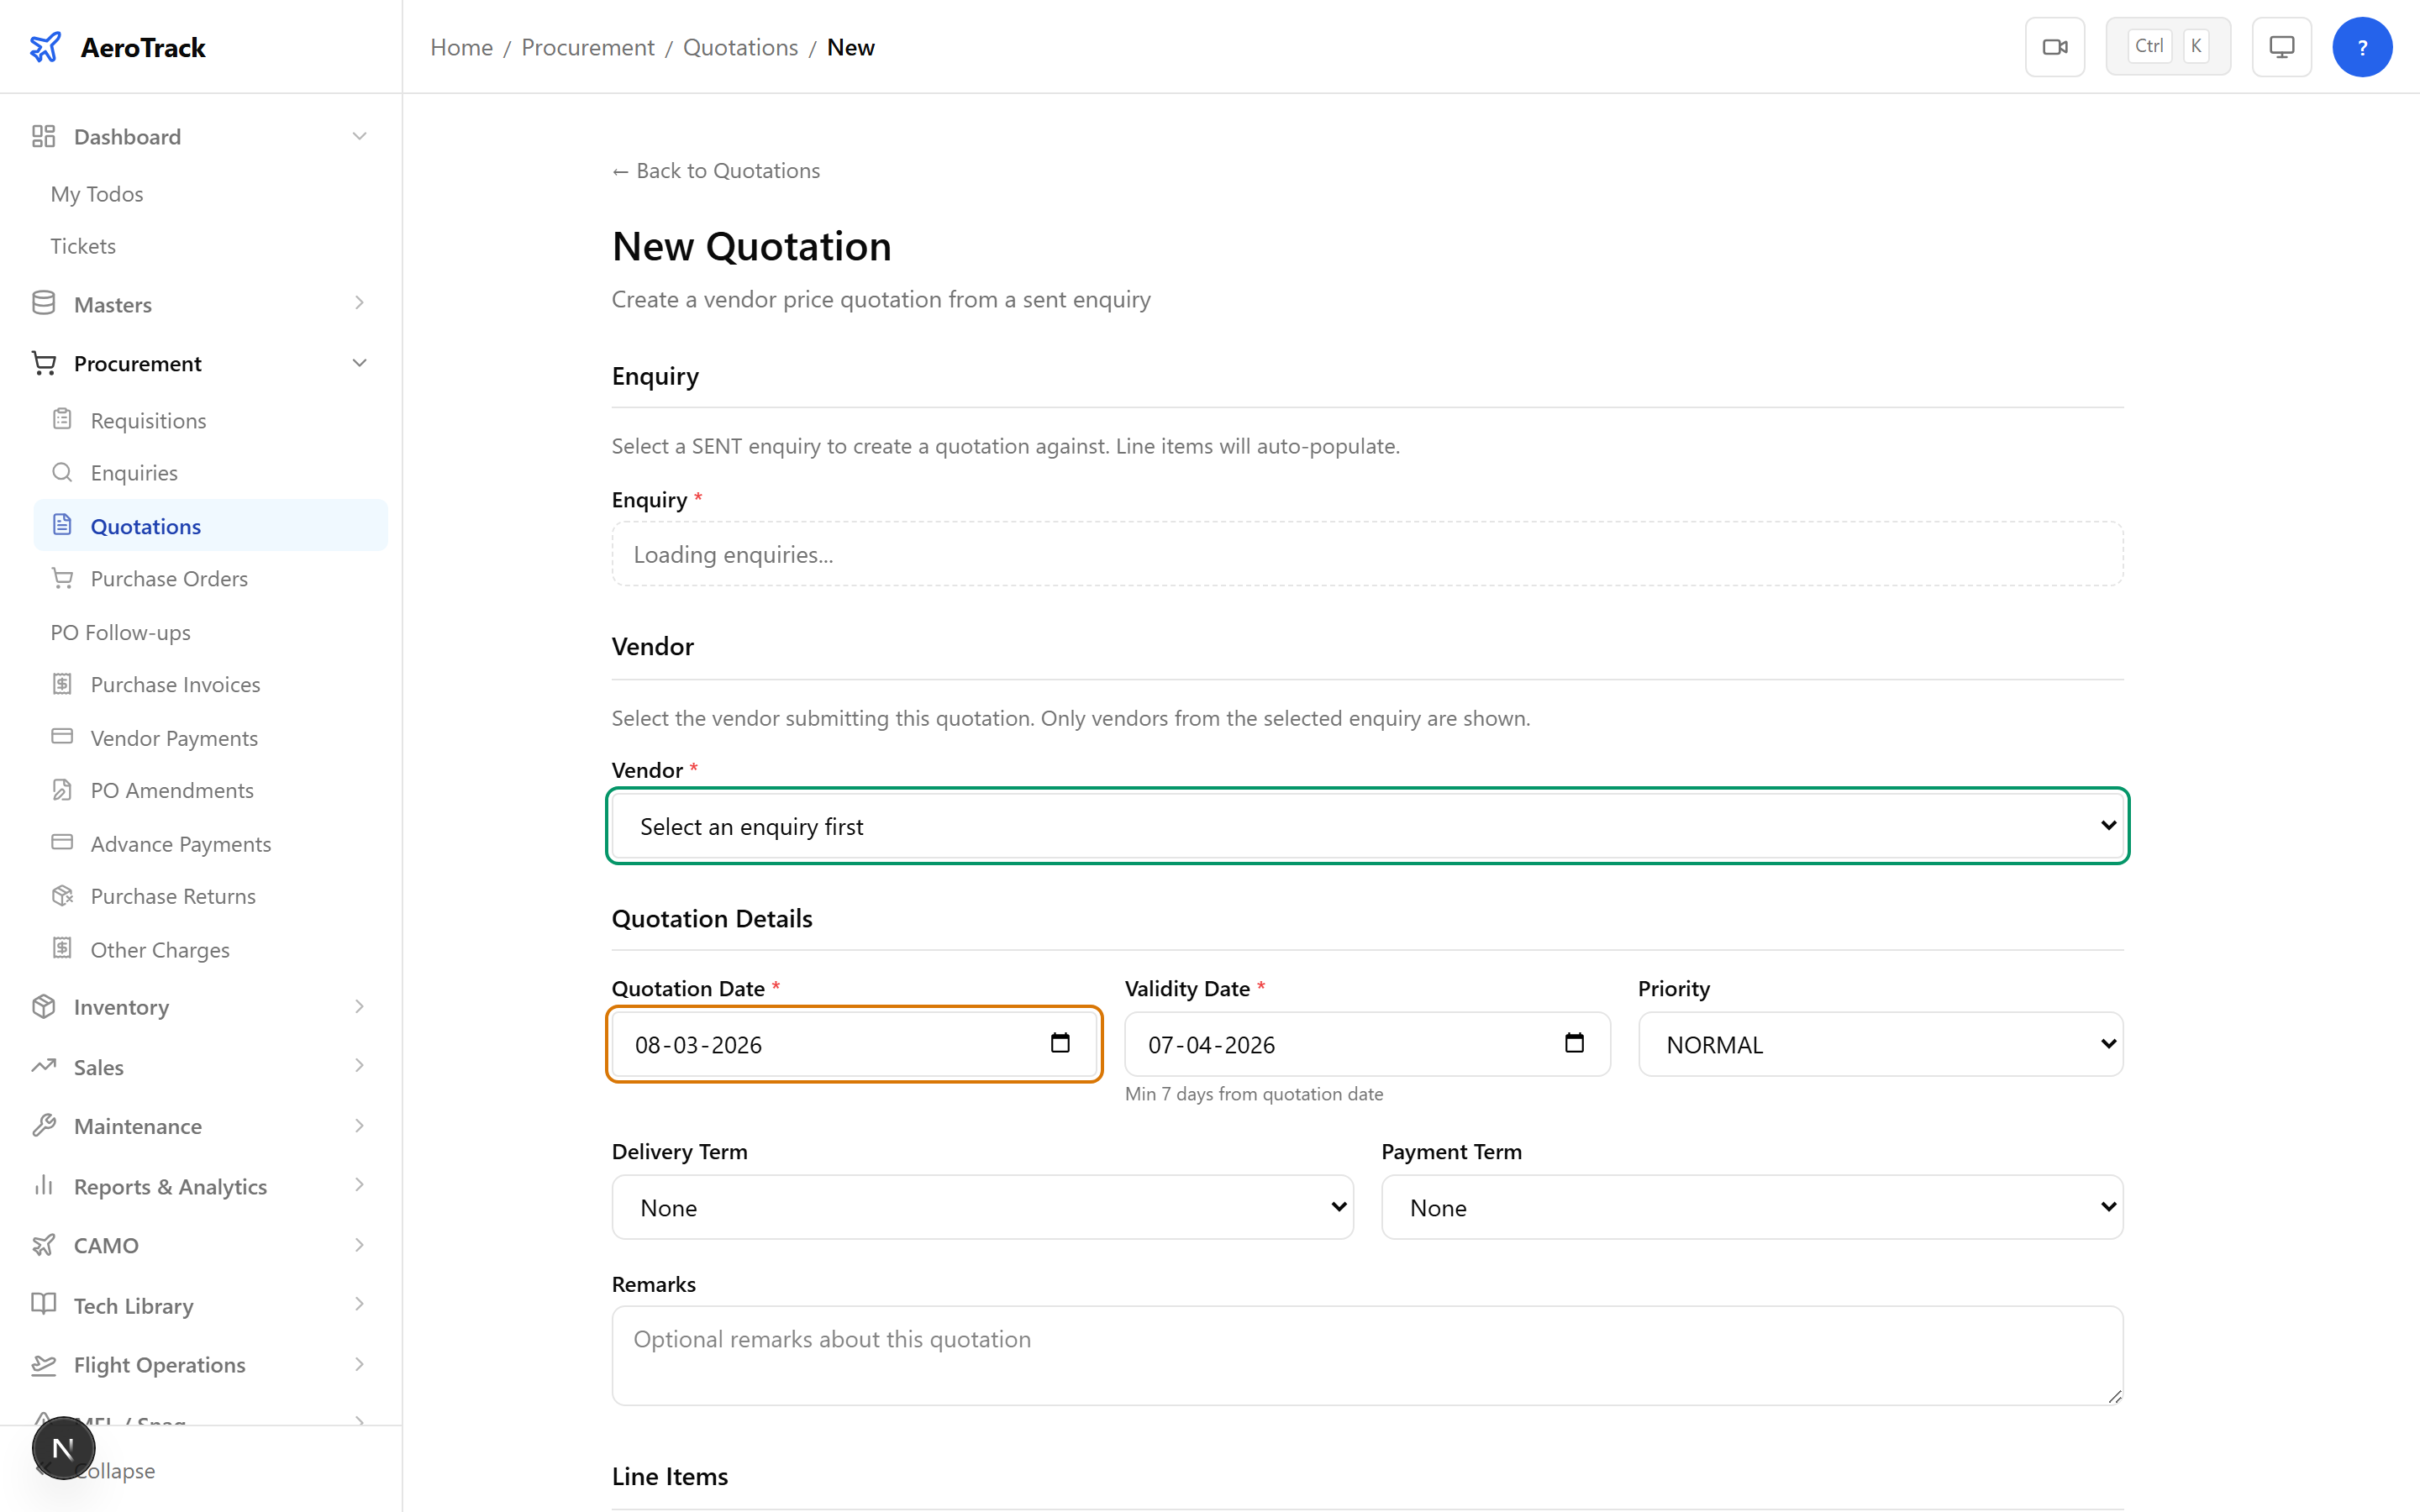The width and height of the screenshot is (2420, 1512).
Task: Open the Delivery Term dropdown
Action: pos(982,1207)
